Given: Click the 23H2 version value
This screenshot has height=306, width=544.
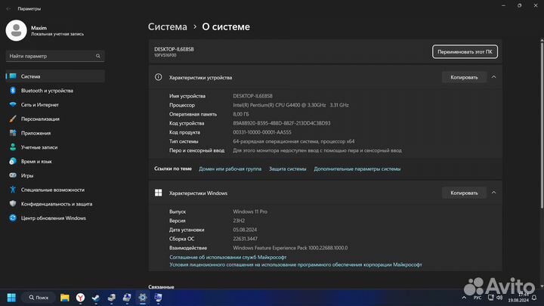Looking at the screenshot, I should coord(239,221).
